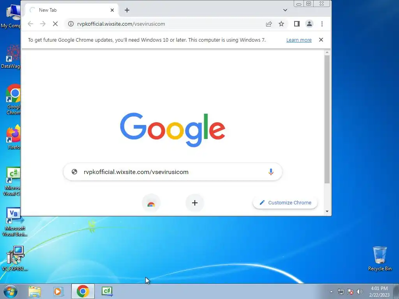Dismiss the Windows 7 update notice
The image size is (399, 299).
pyautogui.click(x=321, y=40)
